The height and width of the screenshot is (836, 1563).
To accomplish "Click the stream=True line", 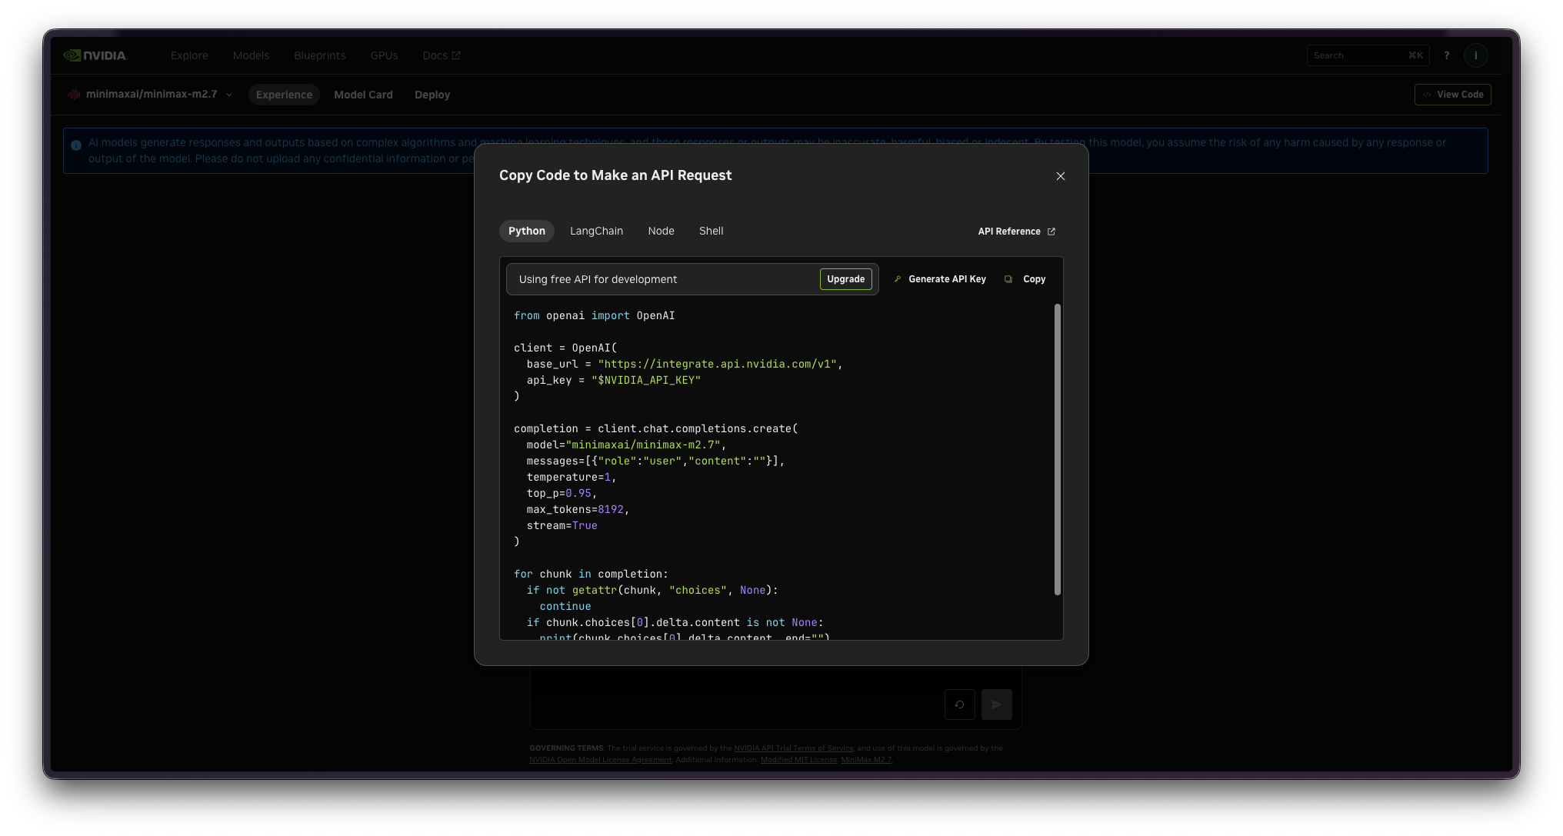I will (x=562, y=525).
